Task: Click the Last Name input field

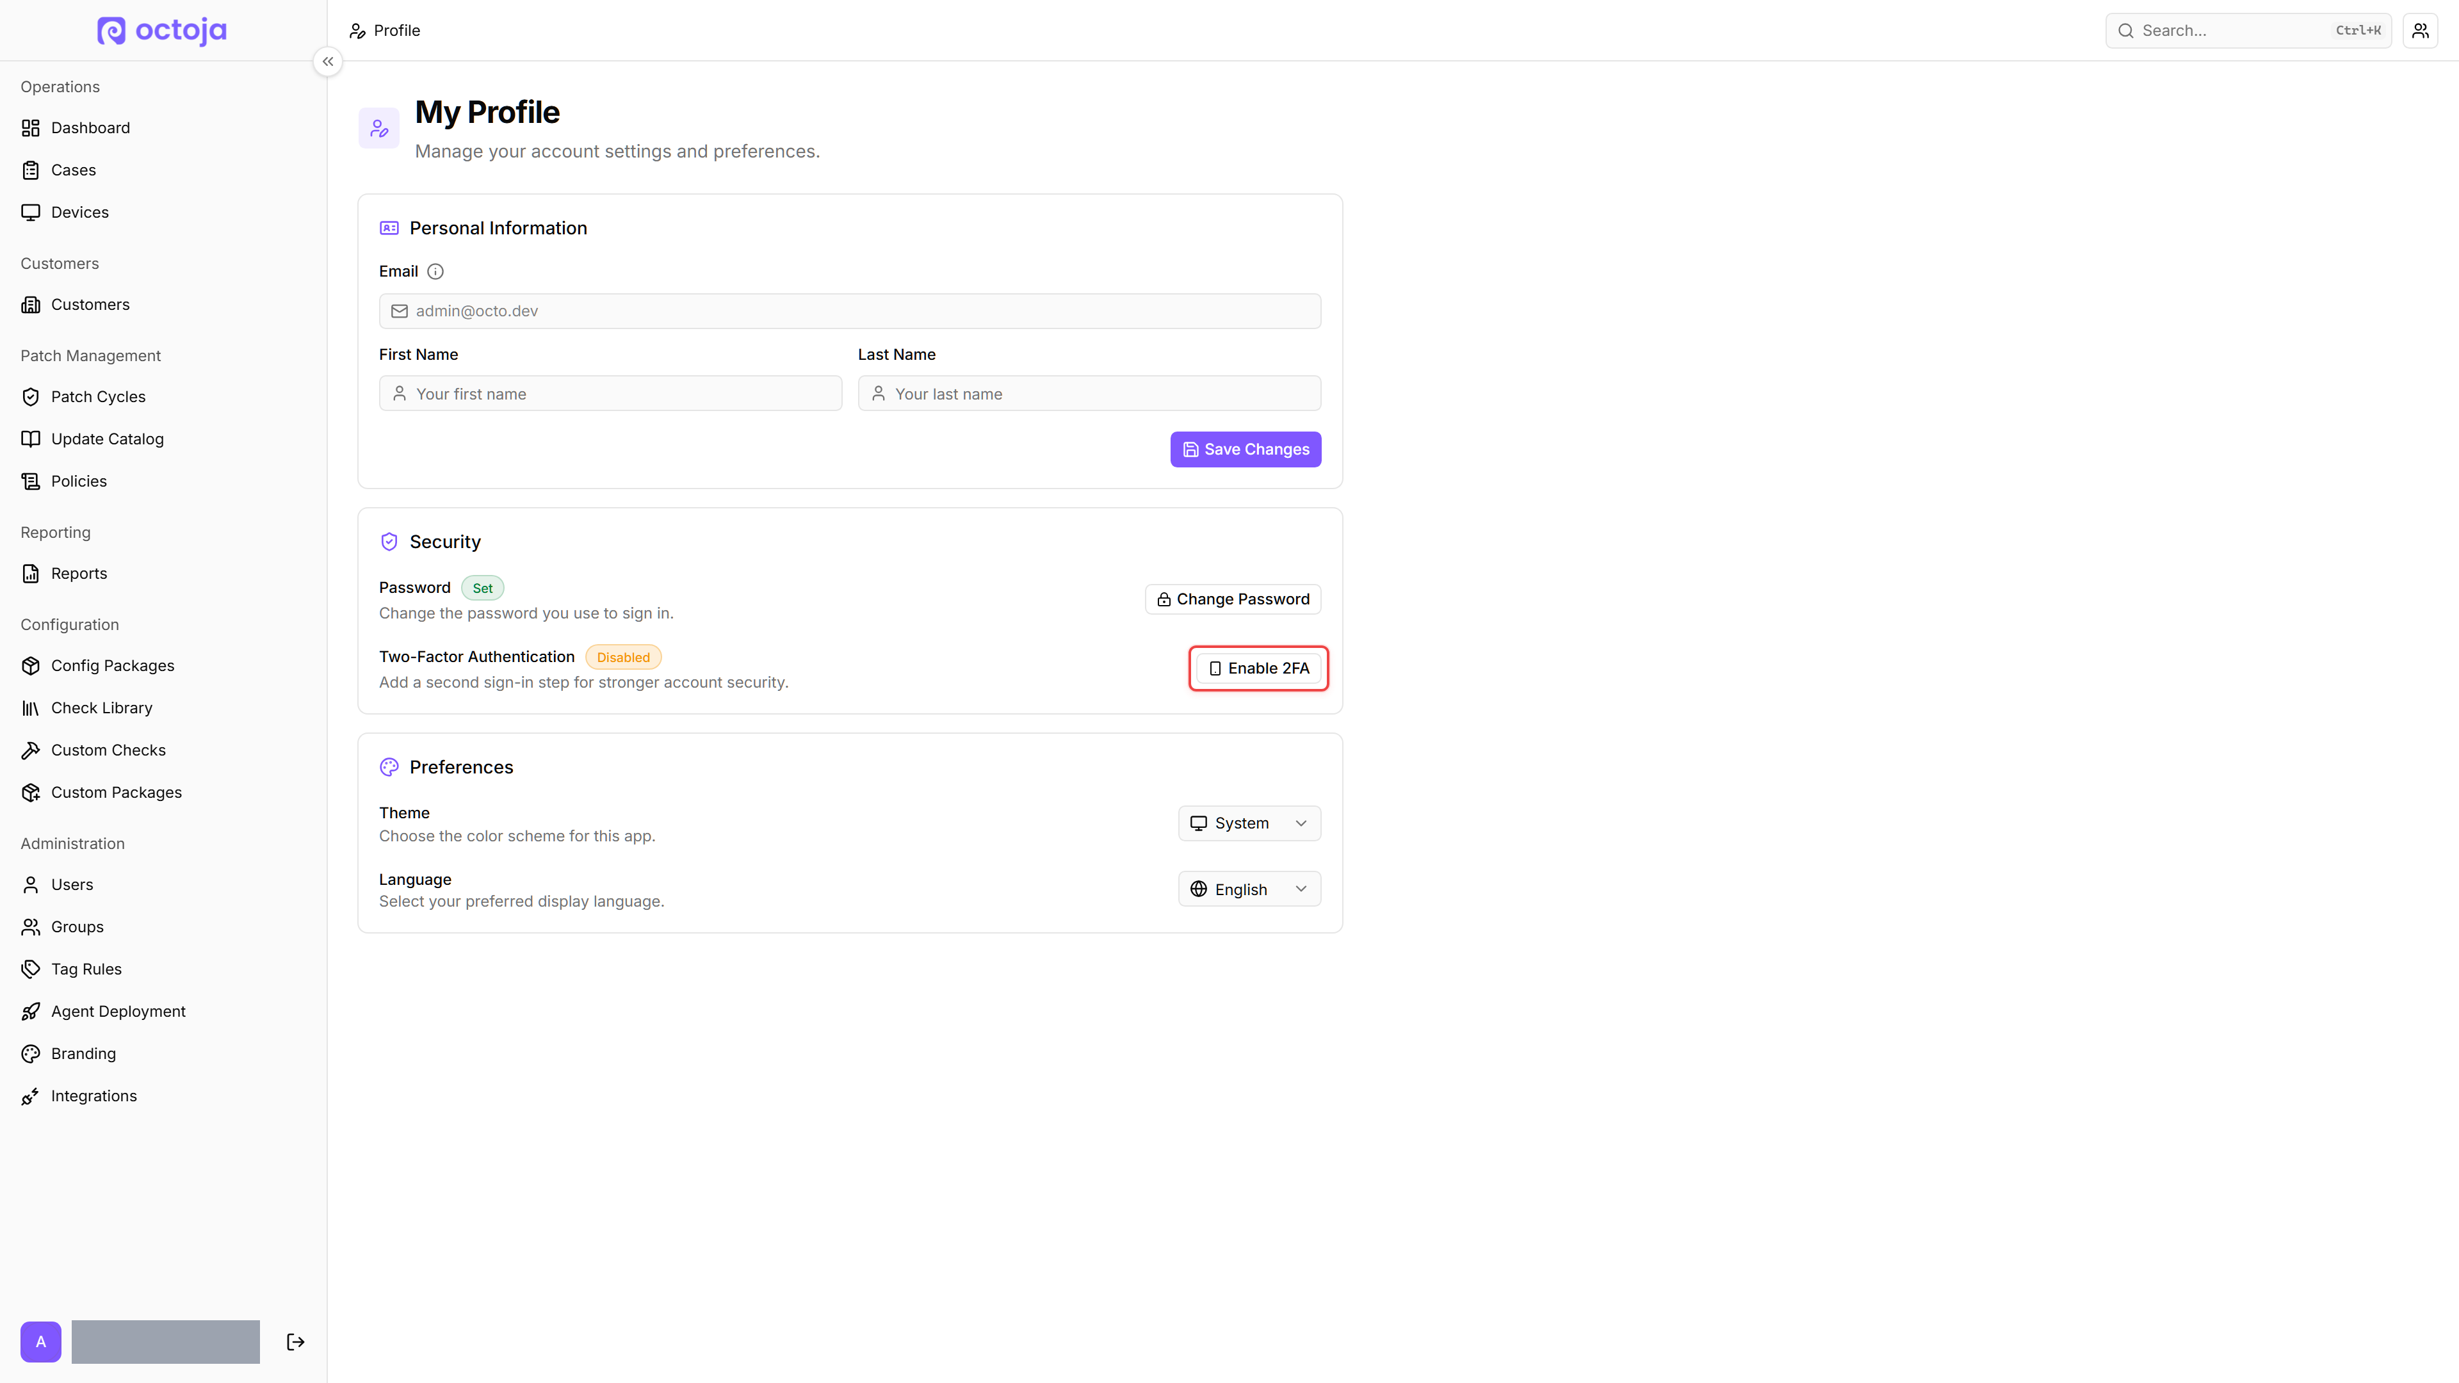Action: tap(1089, 393)
